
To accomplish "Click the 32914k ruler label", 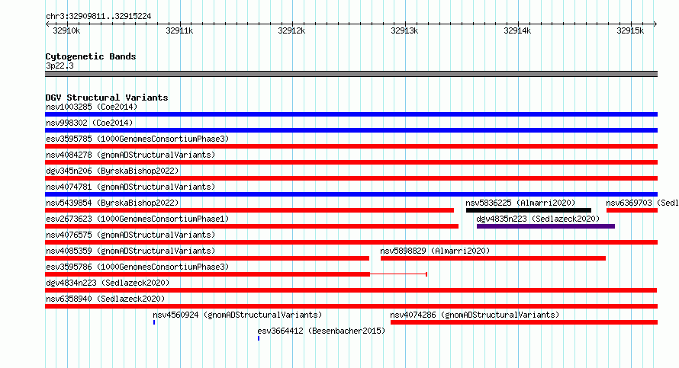I will pos(517,31).
